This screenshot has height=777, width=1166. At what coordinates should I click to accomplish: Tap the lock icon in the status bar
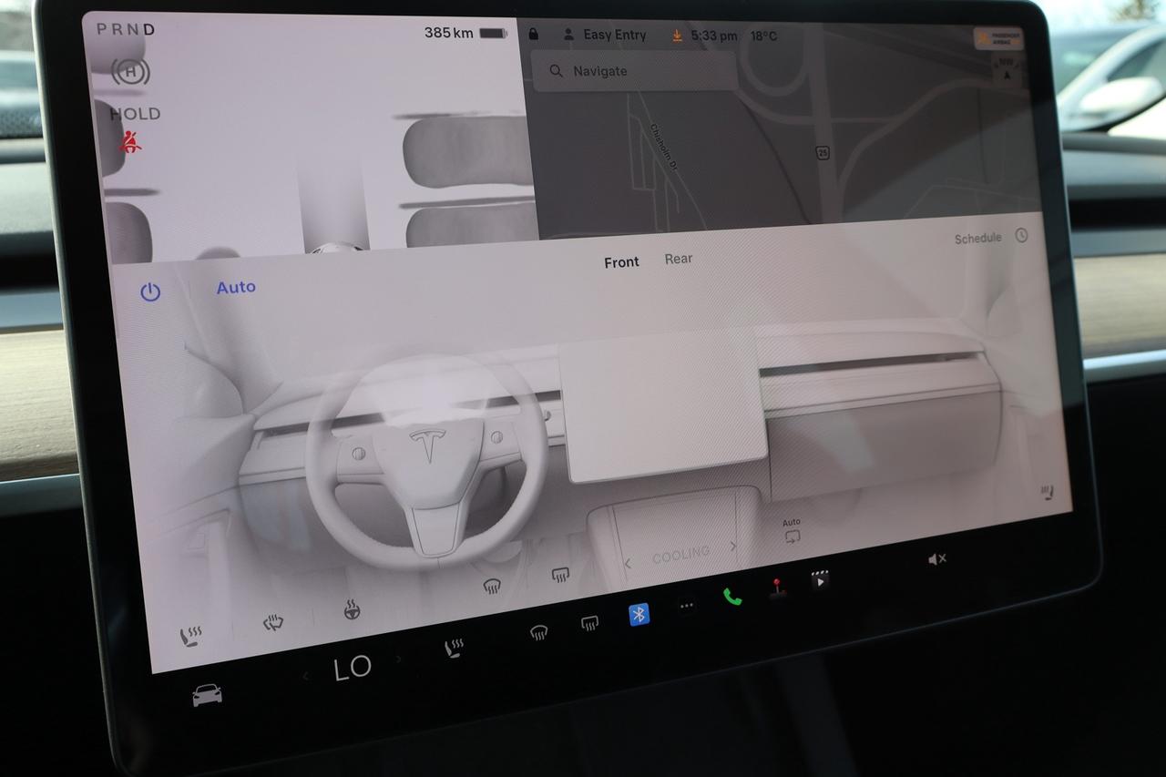pyautogui.click(x=533, y=34)
